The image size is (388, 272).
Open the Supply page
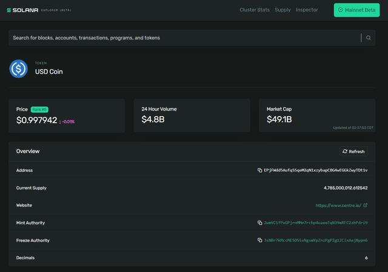click(283, 10)
